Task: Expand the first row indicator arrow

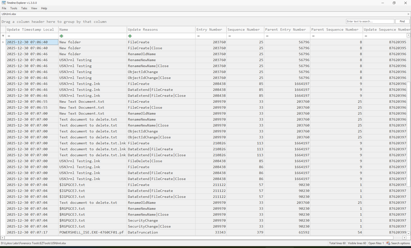Action: (x=3, y=42)
